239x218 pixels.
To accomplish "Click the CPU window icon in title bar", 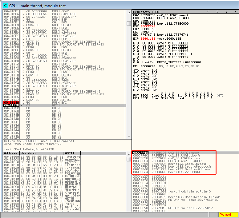I will (5, 5).
